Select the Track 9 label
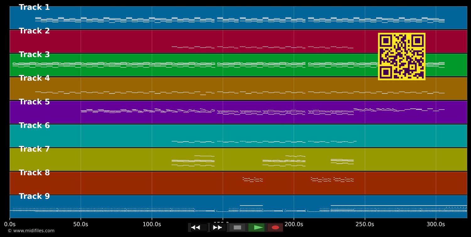471x237 pixels. (x=34, y=196)
